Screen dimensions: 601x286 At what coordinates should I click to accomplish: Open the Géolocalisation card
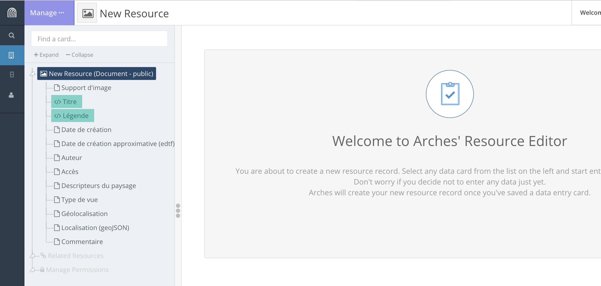tap(84, 214)
